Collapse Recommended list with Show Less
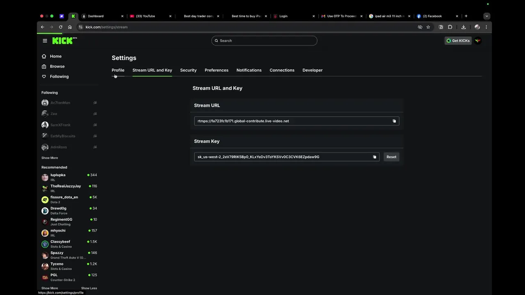 [x=89, y=288]
